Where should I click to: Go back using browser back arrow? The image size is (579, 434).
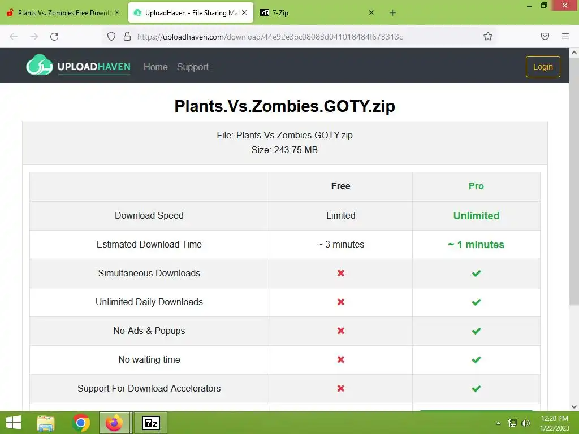(14, 37)
